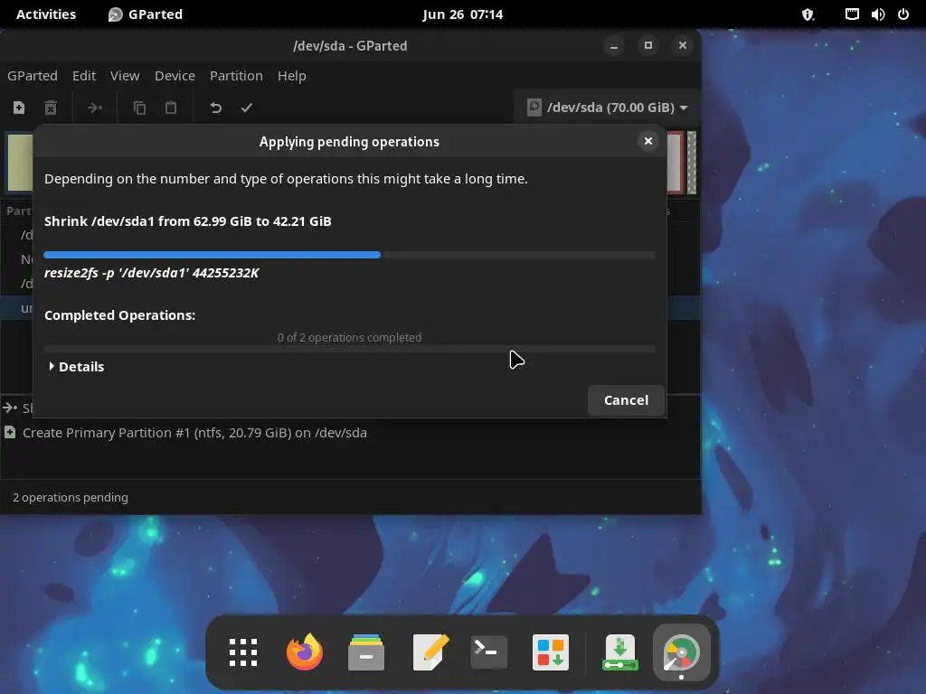Click the Copy partition toolbar icon
926x694 pixels.
tap(139, 108)
